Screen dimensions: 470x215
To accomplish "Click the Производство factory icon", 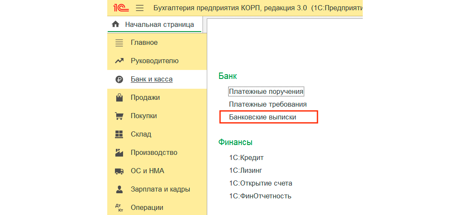I will point(119,153).
